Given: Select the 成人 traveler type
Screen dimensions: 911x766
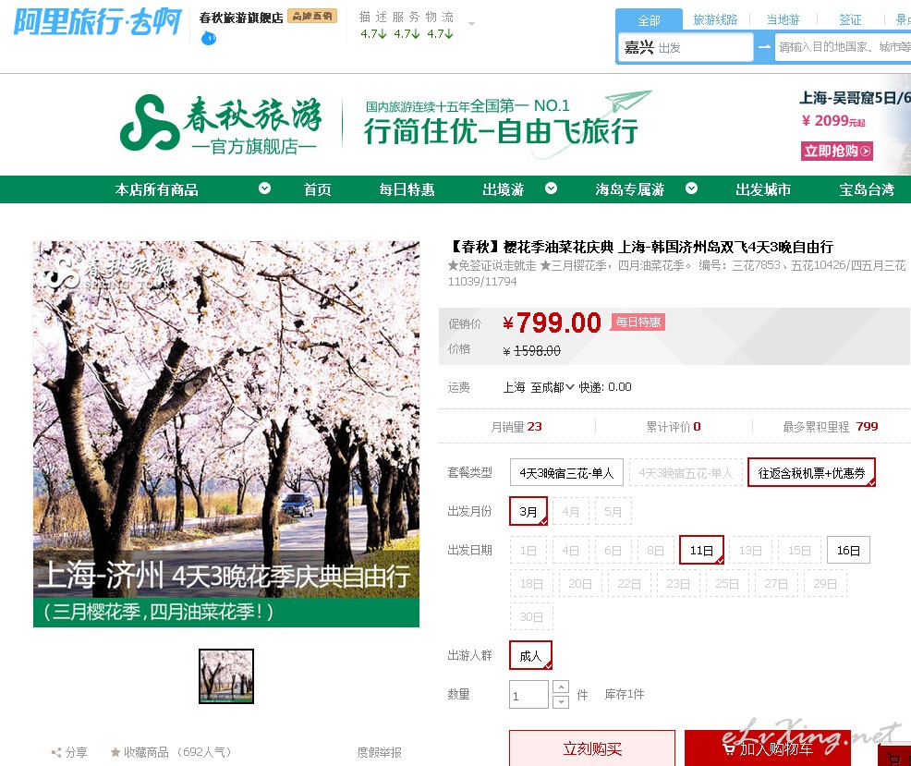Looking at the screenshot, I should tap(530, 655).
